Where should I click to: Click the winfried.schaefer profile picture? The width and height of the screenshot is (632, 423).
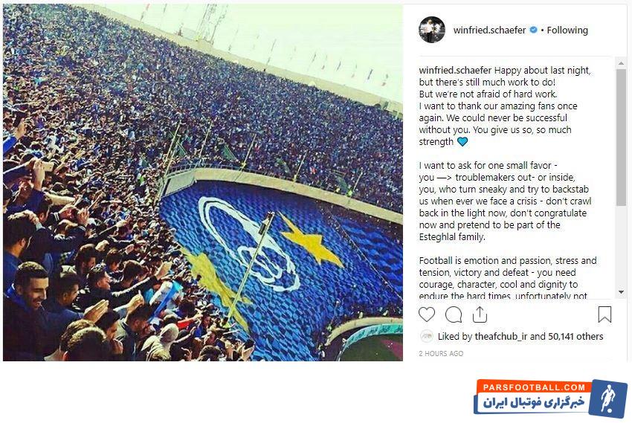(432, 30)
